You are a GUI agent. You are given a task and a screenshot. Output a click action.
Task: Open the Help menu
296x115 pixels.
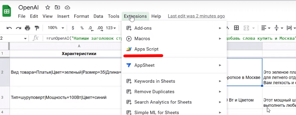click(156, 16)
